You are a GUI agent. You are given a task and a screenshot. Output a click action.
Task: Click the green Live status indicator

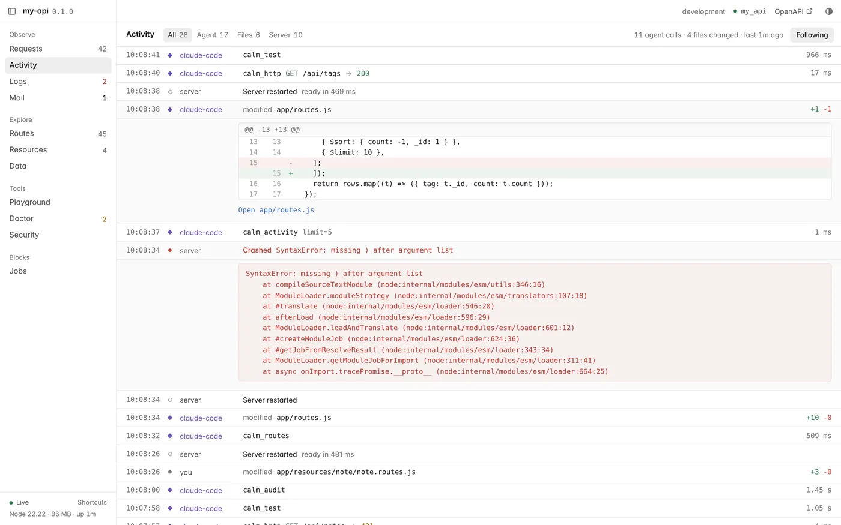(x=19, y=502)
